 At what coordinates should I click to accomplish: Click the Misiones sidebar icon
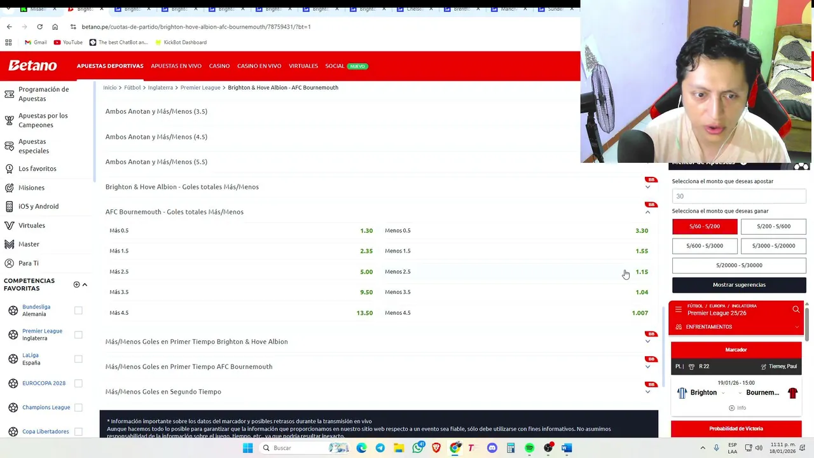9,188
